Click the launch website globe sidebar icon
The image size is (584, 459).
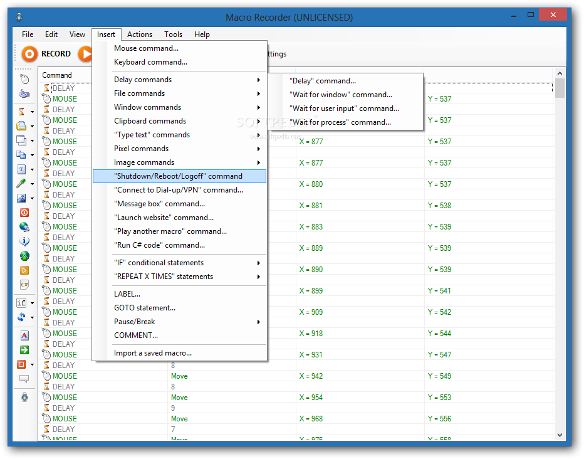pos(24,256)
